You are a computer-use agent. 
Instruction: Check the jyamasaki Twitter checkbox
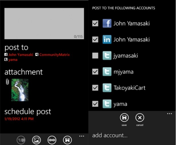[x=95, y=56]
